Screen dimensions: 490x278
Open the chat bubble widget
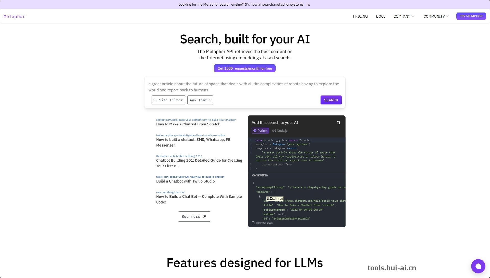(x=478, y=266)
